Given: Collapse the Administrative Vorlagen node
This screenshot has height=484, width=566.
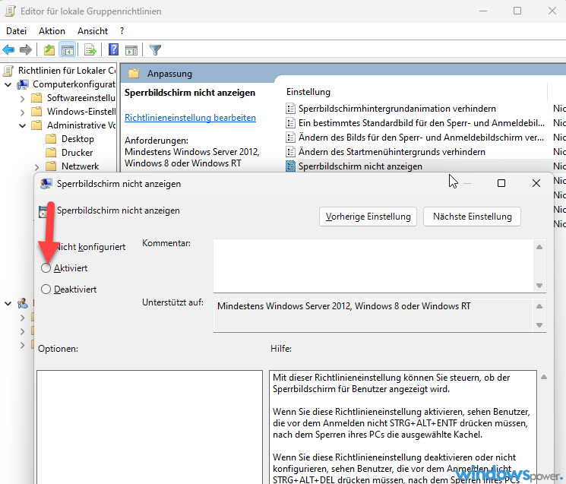Looking at the screenshot, I should coord(22,125).
